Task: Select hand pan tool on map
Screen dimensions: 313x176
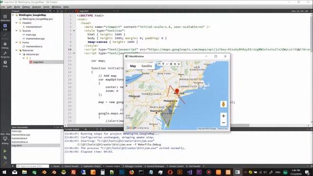Action: coord(159,64)
